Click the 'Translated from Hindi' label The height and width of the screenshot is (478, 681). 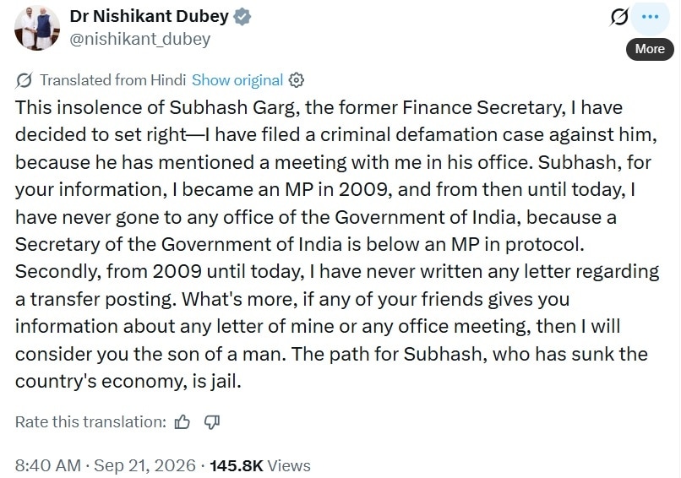pyautogui.click(x=112, y=80)
